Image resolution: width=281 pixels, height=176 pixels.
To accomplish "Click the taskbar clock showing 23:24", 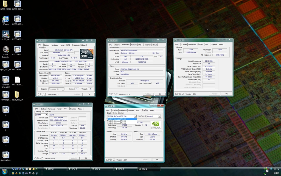I will 276,169.
